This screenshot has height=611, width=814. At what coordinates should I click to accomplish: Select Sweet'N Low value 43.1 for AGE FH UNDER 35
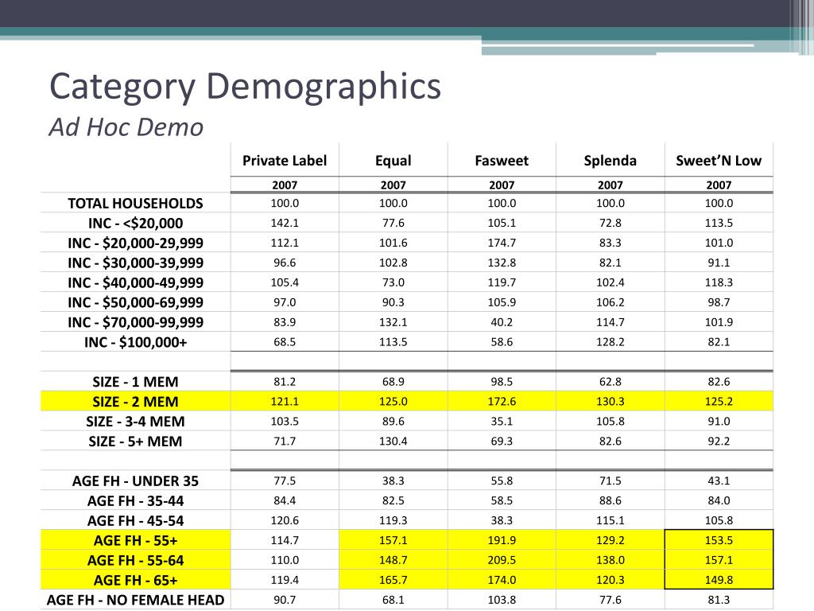point(719,481)
